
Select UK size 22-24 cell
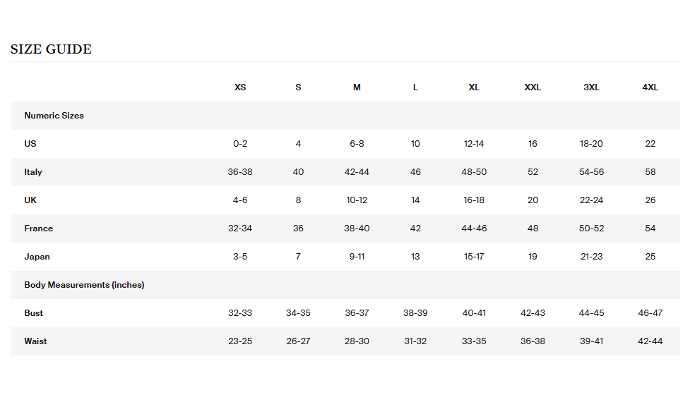591,200
